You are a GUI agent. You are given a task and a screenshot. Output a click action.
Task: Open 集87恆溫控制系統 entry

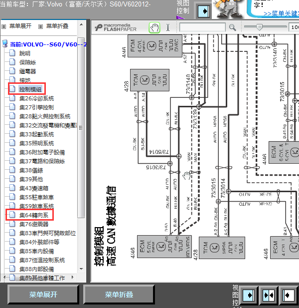pos(42,260)
